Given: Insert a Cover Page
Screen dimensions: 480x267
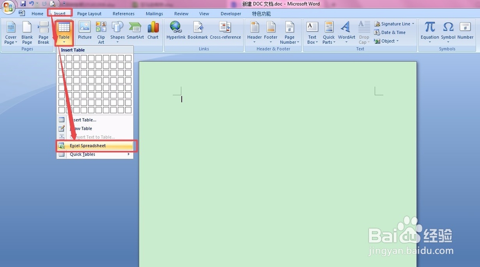Looking at the screenshot, I should pyautogui.click(x=11, y=33).
